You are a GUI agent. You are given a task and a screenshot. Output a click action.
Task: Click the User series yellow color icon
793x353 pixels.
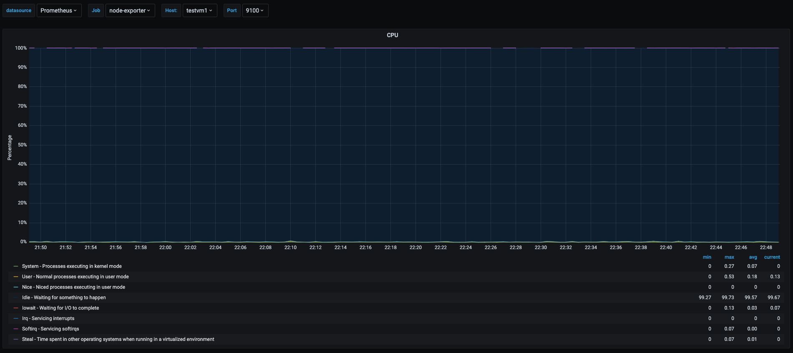(16, 277)
